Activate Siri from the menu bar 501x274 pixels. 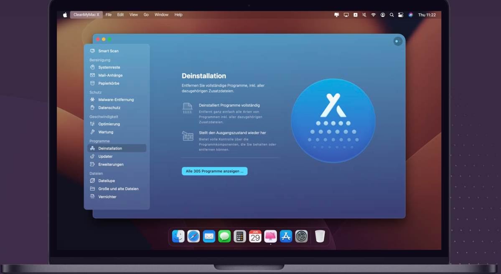click(411, 15)
